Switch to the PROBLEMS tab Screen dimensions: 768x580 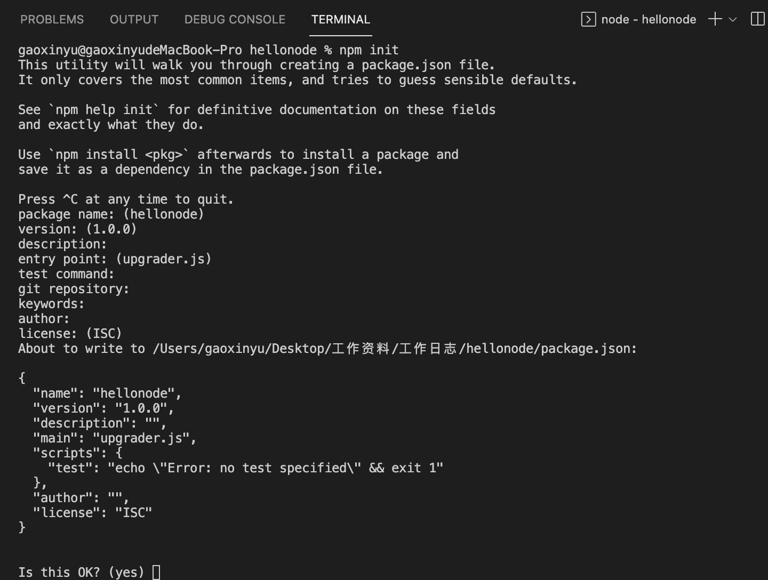(x=52, y=20)
